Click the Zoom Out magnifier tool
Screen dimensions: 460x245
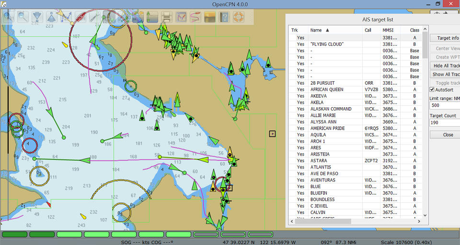(x=23, y=17)
